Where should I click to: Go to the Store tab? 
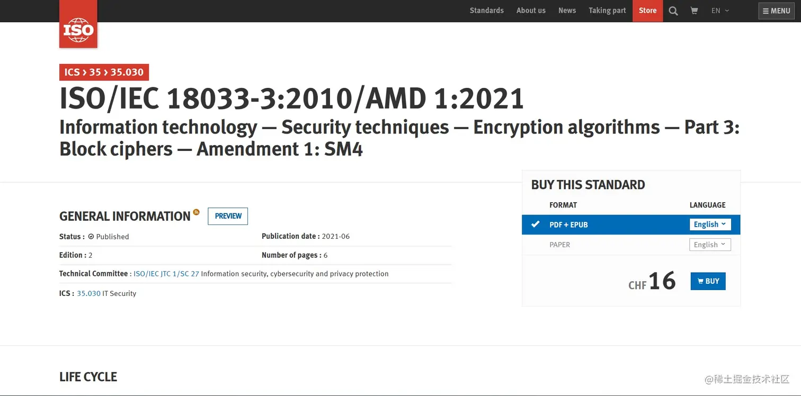[647, 11]
